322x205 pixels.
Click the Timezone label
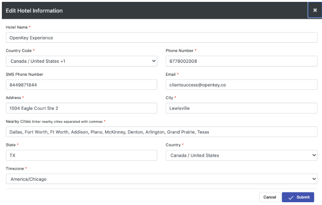[x=15, y=169]
